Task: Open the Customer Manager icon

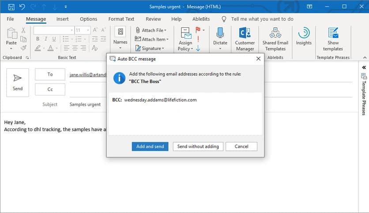Action: click(x=245, y=33)
